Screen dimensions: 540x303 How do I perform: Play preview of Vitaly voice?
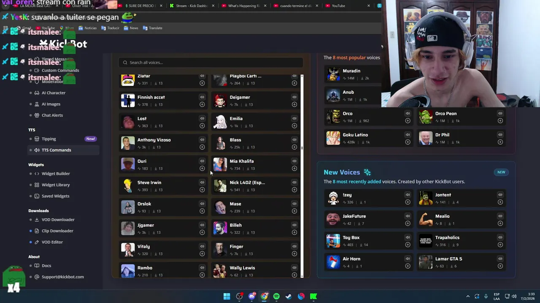pos(202,247)
